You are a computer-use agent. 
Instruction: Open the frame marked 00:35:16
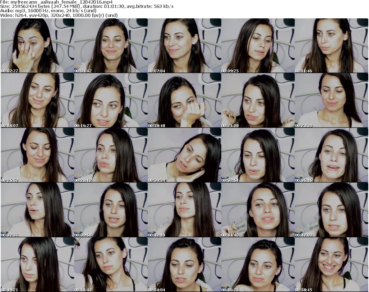tap(331, 155)
